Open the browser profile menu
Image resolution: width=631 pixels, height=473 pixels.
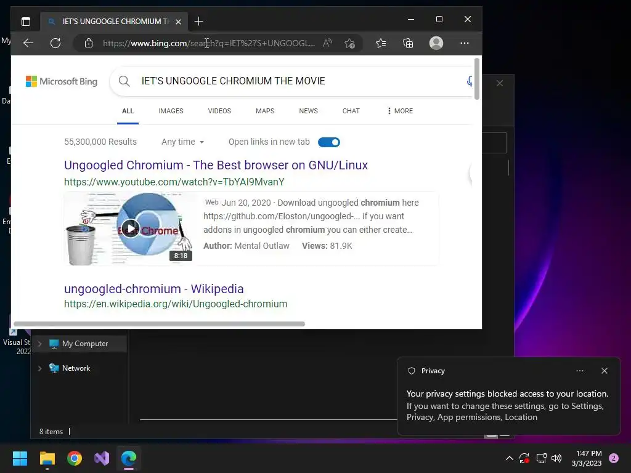[x=436, y=43]
